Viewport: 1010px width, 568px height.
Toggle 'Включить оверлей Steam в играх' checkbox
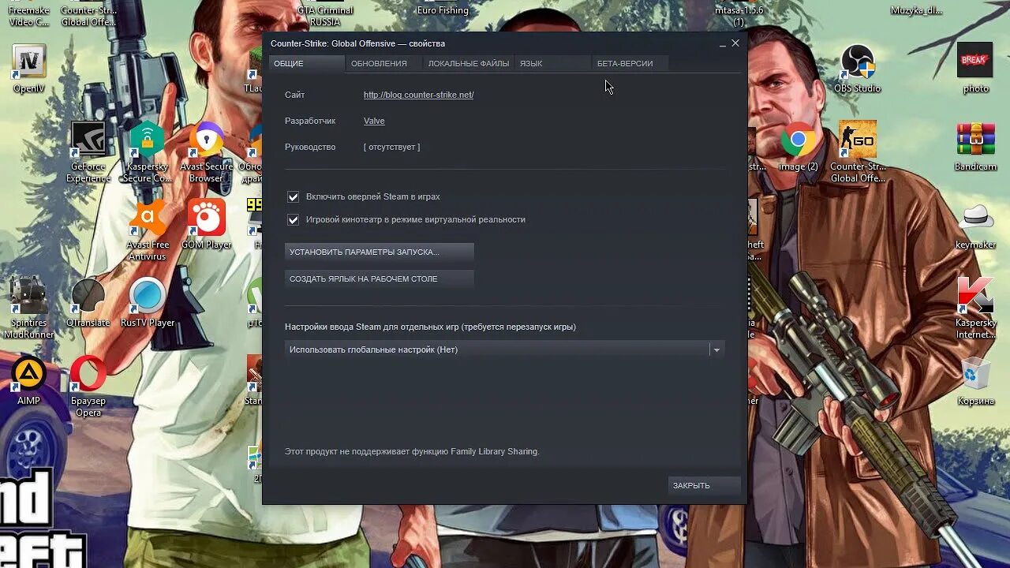(x=294, y=197)
